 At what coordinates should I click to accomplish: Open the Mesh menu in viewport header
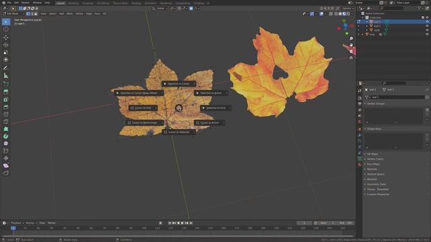tap(69, 13)
